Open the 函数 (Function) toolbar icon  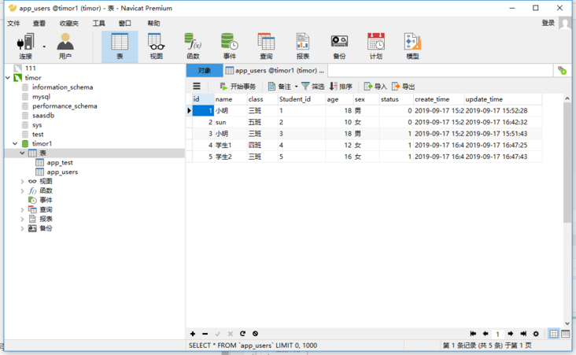coord(193,46)
